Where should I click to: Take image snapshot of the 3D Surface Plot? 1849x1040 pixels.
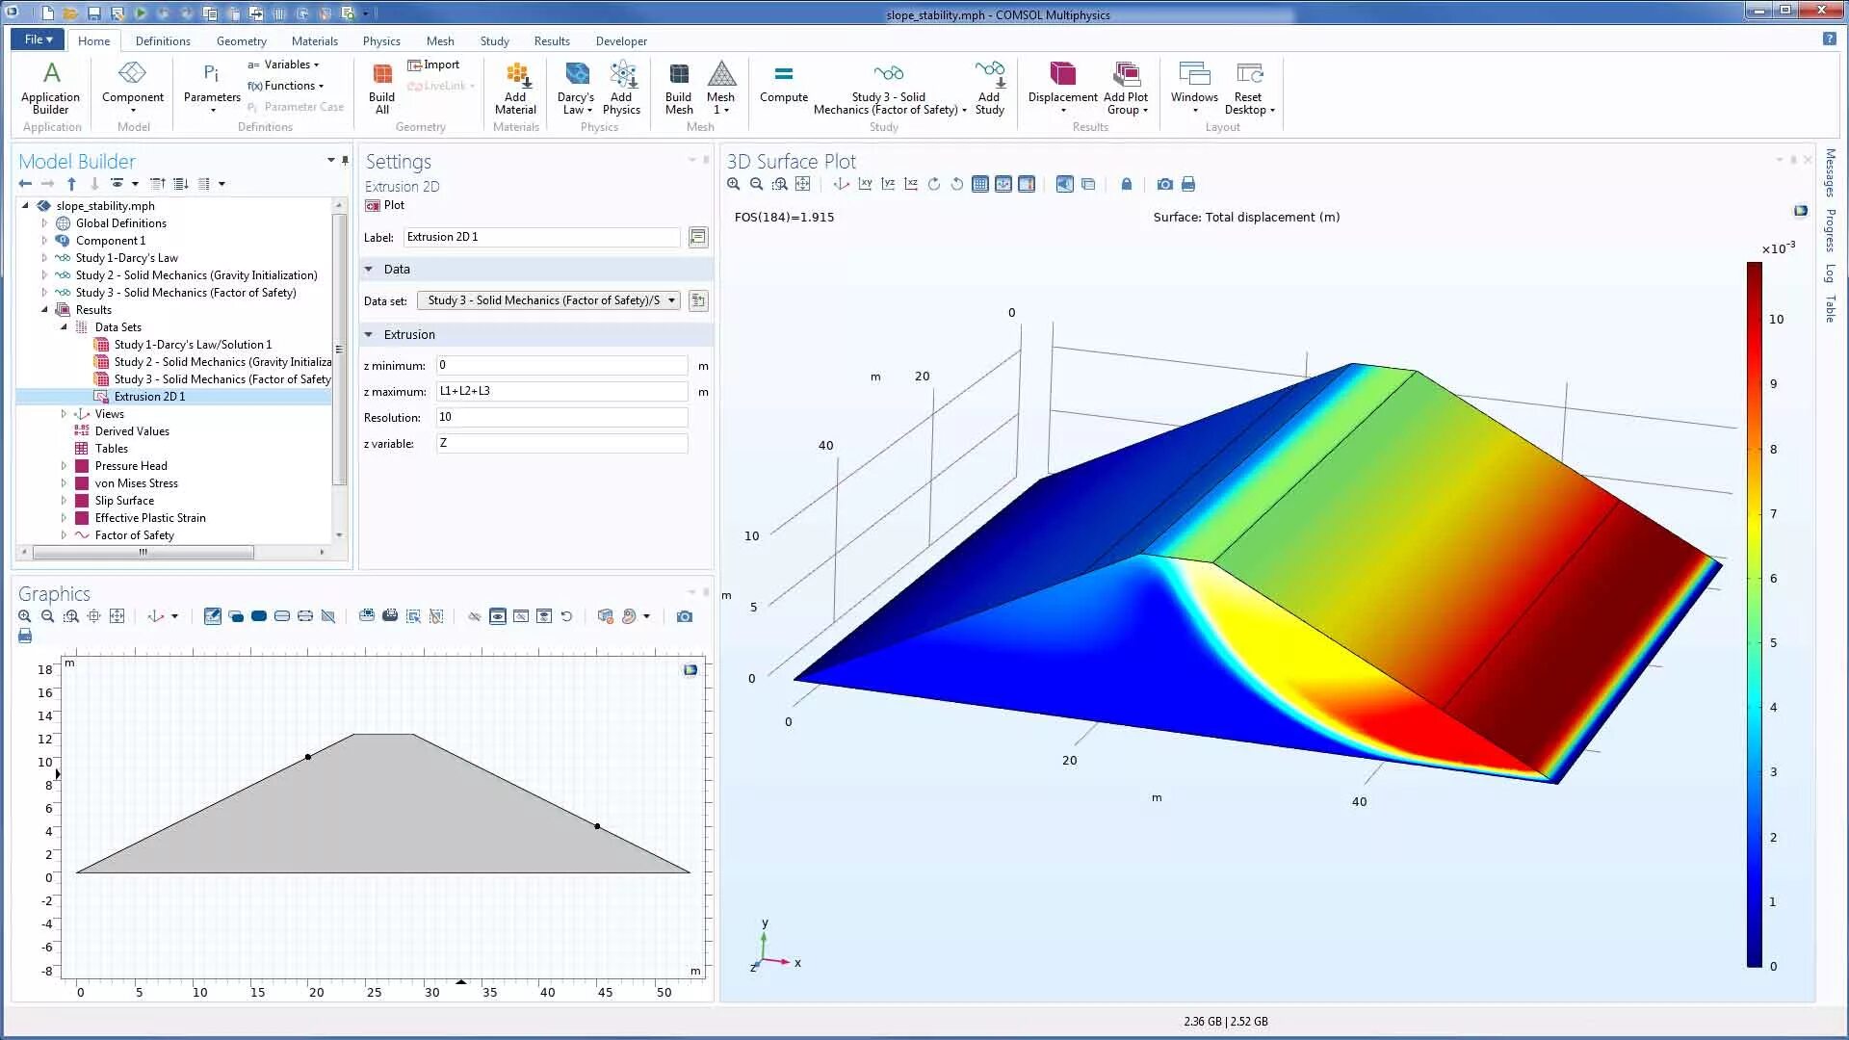tap(1165, 184)
